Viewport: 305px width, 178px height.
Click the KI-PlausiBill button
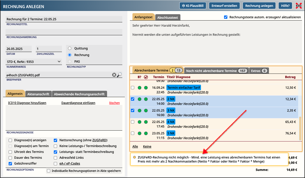(x=193, y=6)
